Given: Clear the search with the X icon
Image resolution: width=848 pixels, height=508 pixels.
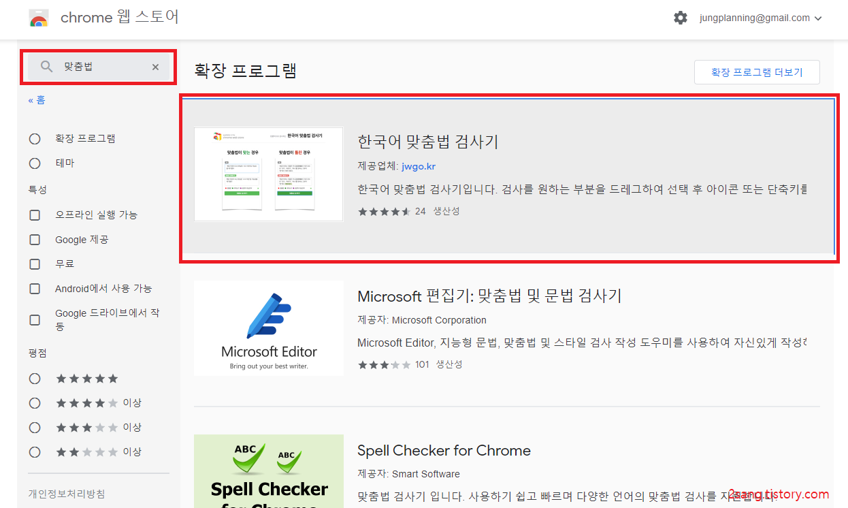Looking at the screenshot, I should (155, 67).
